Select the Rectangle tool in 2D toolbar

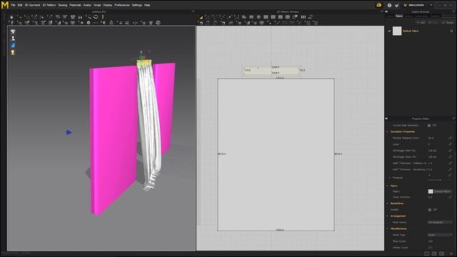coord(251,17)
